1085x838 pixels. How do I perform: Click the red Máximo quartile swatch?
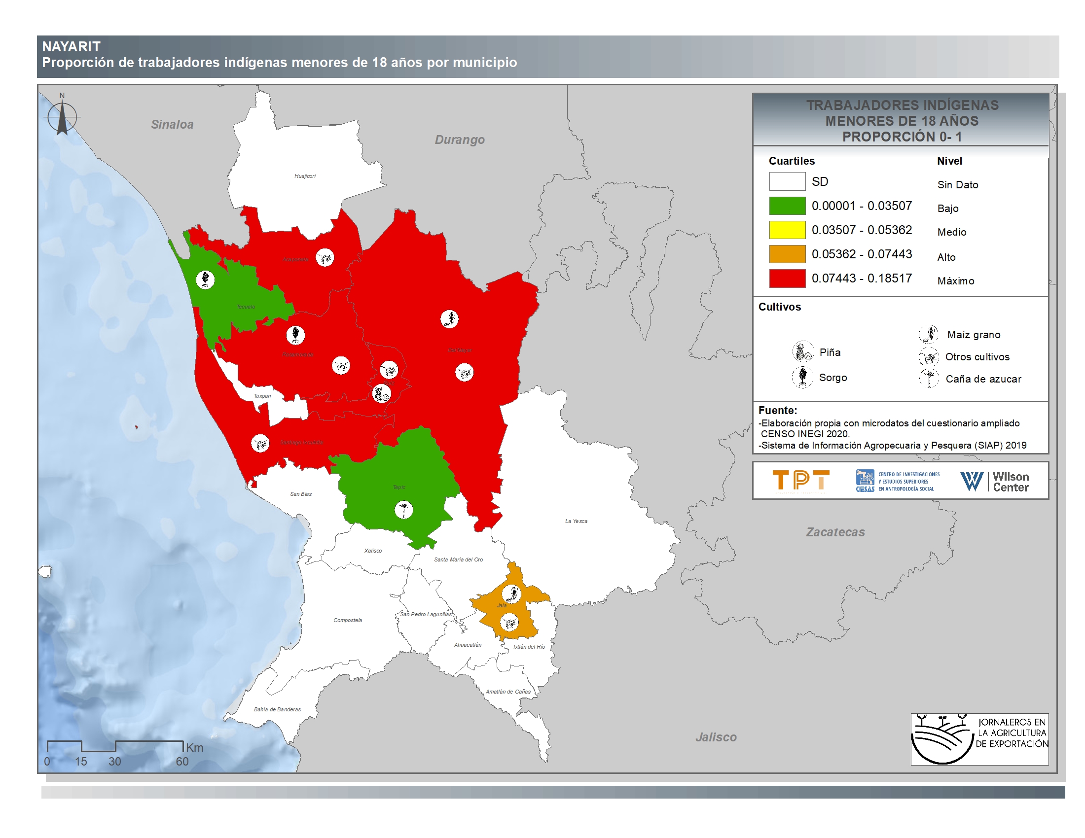pyautogui.click(x=787, y=279)
